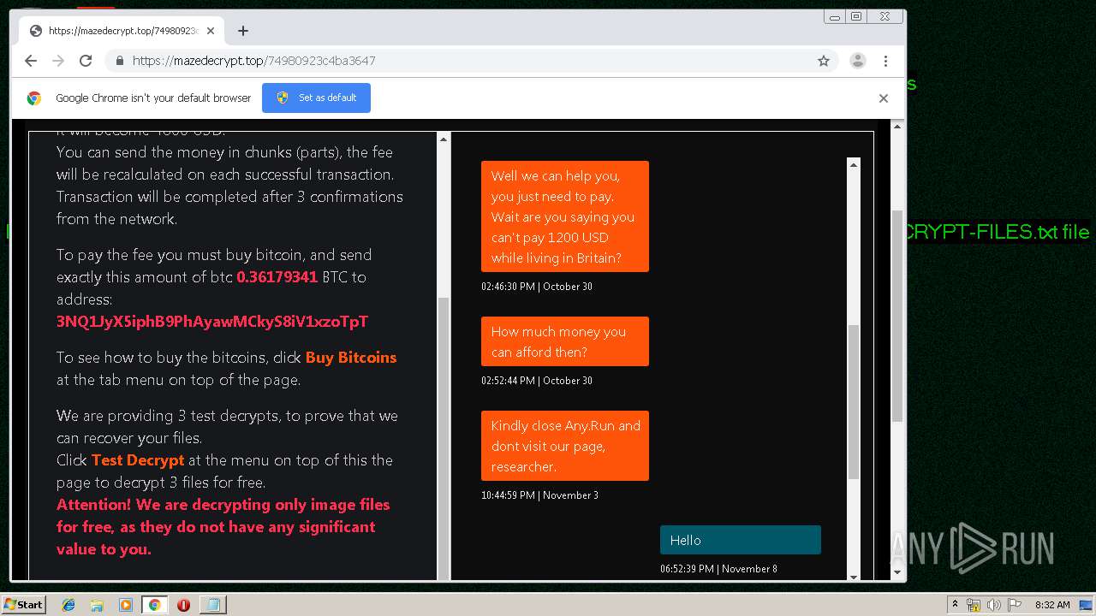Reload the mazedecrypt page
This screenshot has height=616, width=1096.
[86, 61]
